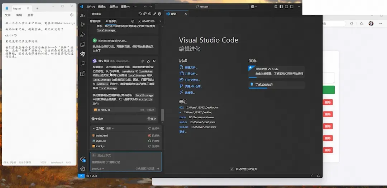
Task: Open the 文件(F) menu in VS Code
Action: tap(91, 7)
